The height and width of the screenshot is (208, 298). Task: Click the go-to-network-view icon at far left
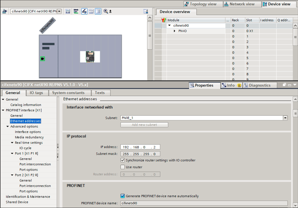pyautogui.click(x=5, y=11)
